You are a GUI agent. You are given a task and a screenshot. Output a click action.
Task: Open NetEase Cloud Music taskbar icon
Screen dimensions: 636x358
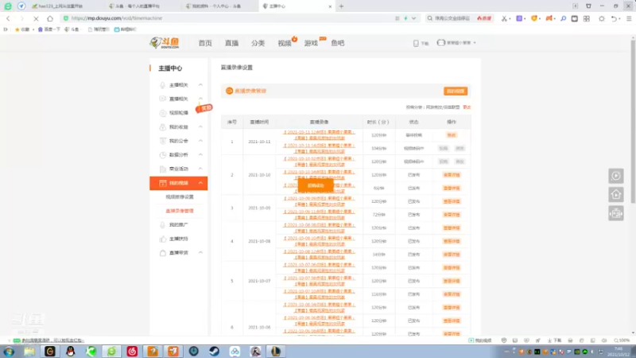pyautogui.click(x=132, y=352)
